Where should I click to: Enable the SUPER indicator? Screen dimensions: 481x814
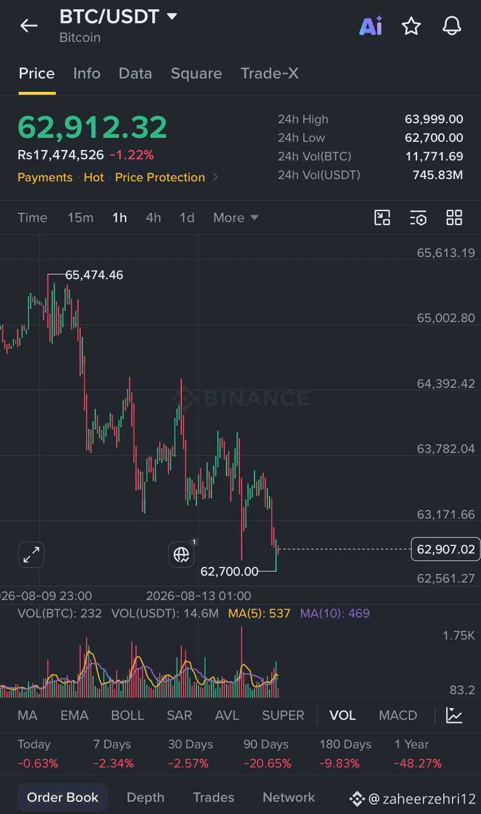[x=283, y=715]
